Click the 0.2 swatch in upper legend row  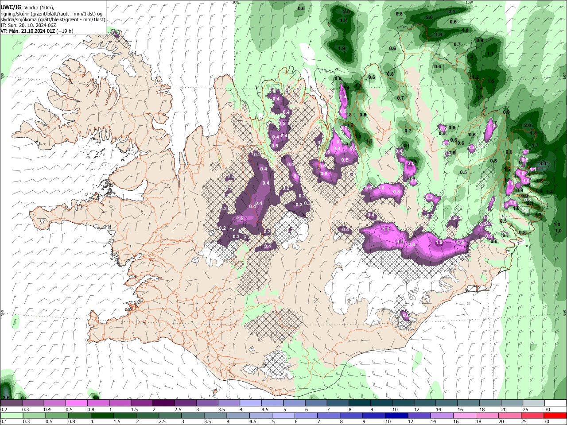tap(11, 403)
